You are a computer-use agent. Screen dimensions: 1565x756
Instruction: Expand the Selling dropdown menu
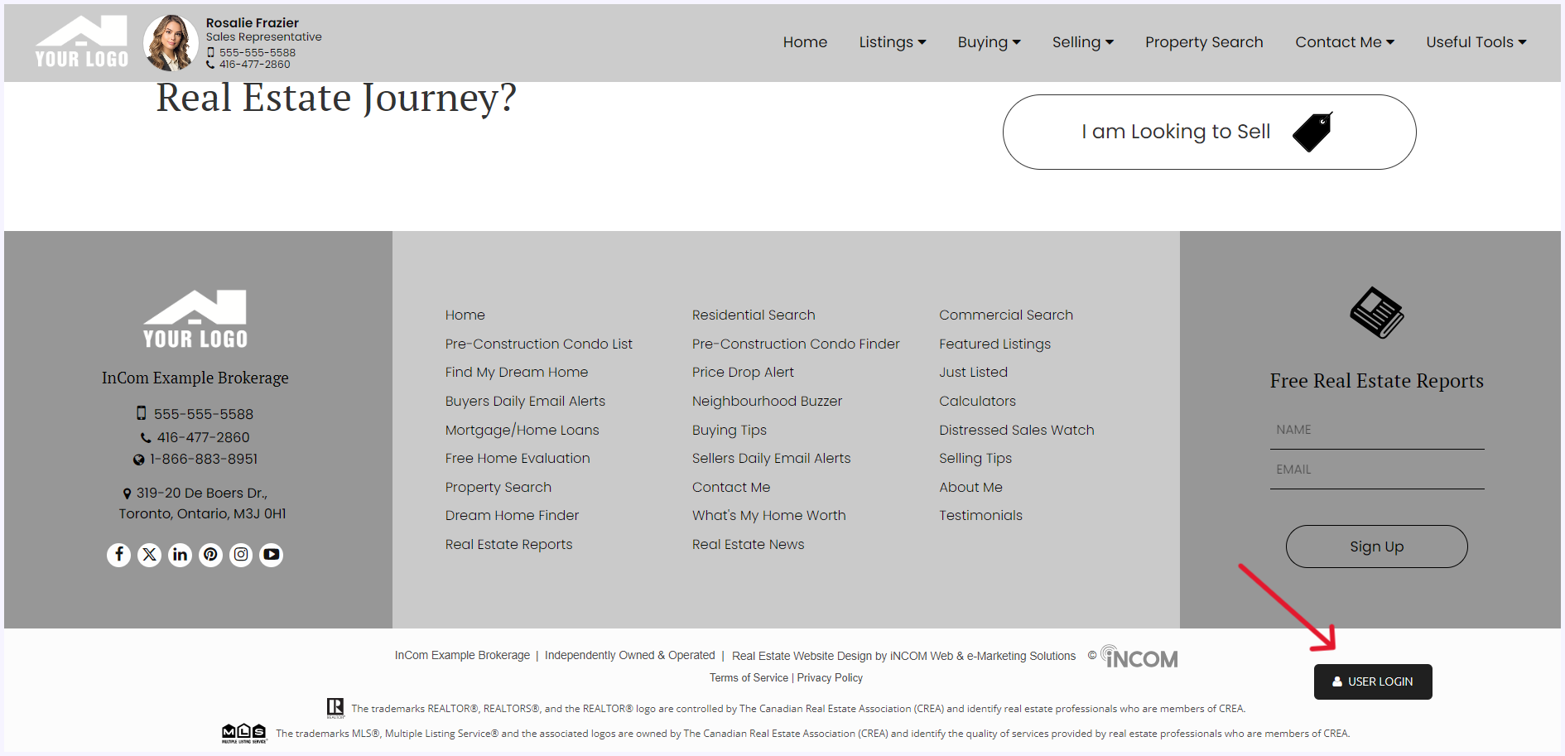[x=1082, y=42]
